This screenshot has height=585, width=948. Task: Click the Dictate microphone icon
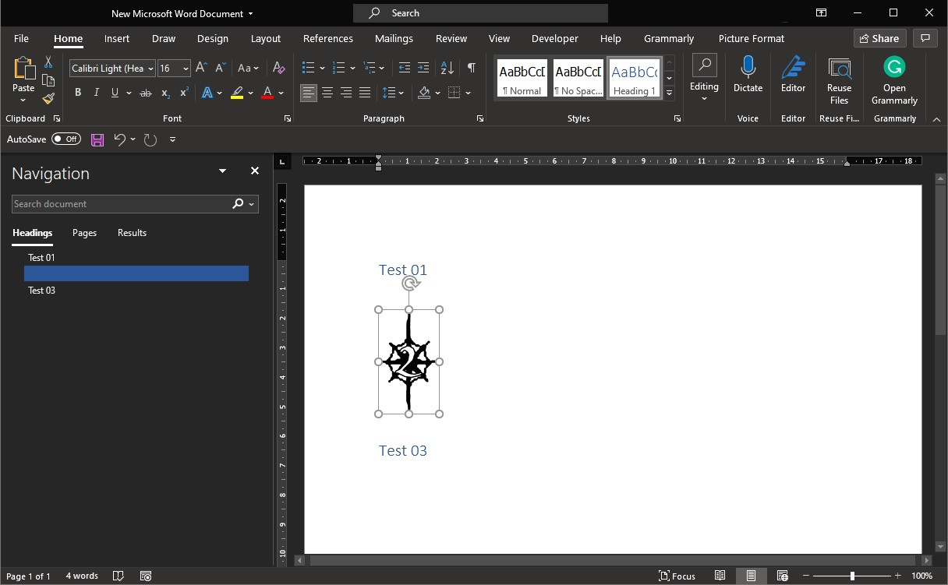point(748,68)
